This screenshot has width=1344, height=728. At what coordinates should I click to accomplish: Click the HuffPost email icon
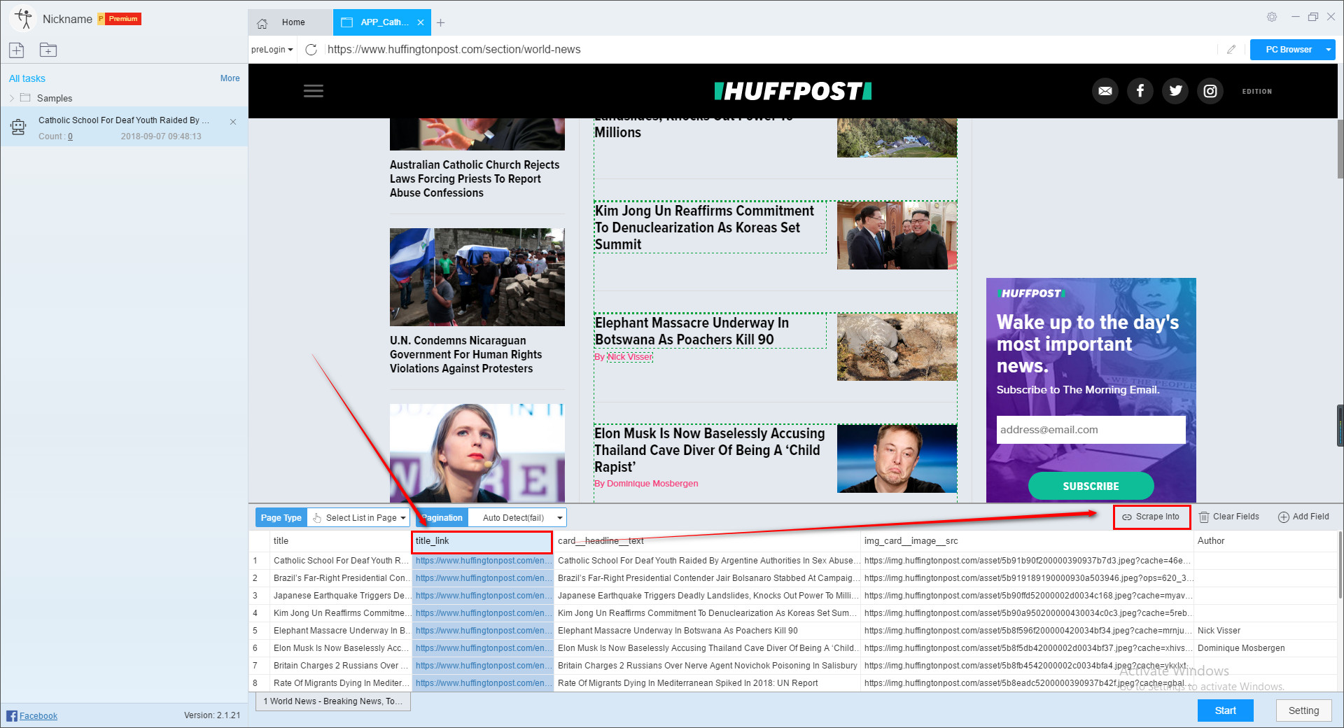click(x=1105, y=91)
